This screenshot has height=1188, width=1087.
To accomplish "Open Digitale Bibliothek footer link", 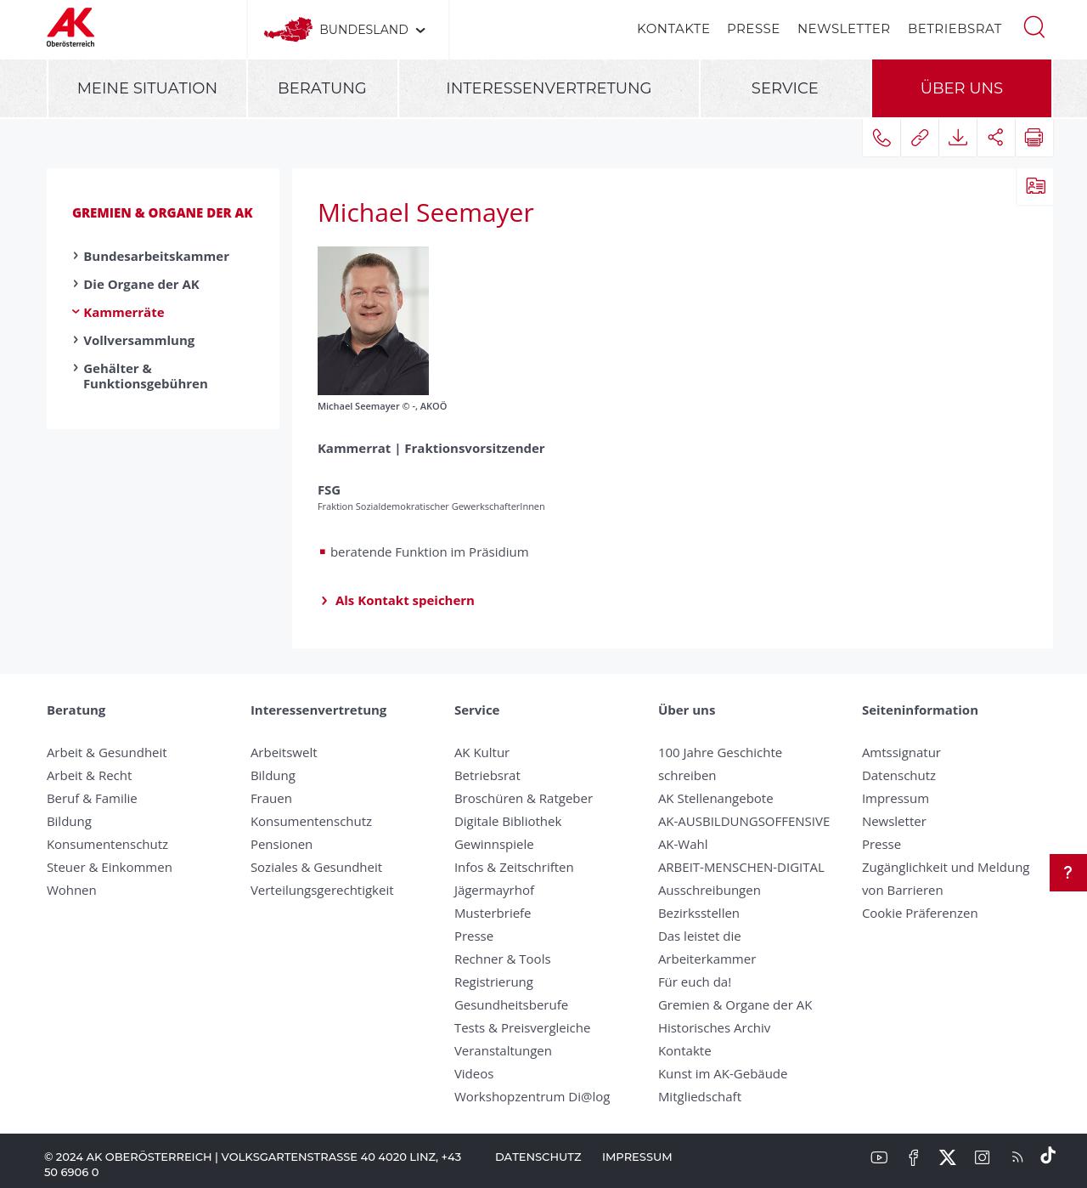I will [x=508, y=821].
